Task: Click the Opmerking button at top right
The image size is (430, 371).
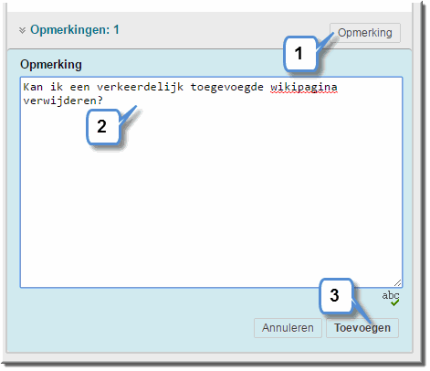Action: coord(365,33)
